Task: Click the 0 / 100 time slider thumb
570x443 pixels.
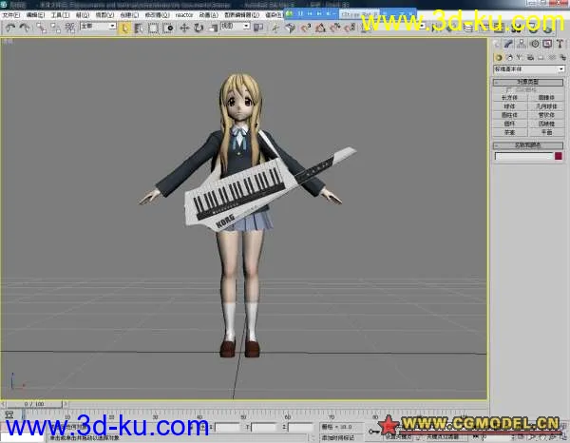Action: 34,404
